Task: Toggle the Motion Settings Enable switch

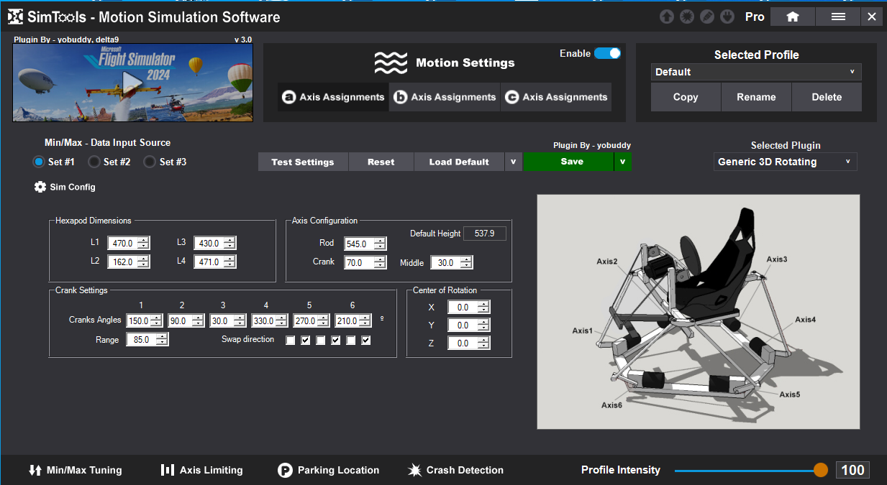Action: click(x=607, y=53)
